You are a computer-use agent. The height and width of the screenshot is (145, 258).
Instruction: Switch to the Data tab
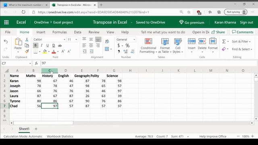(x=77, y=32)
